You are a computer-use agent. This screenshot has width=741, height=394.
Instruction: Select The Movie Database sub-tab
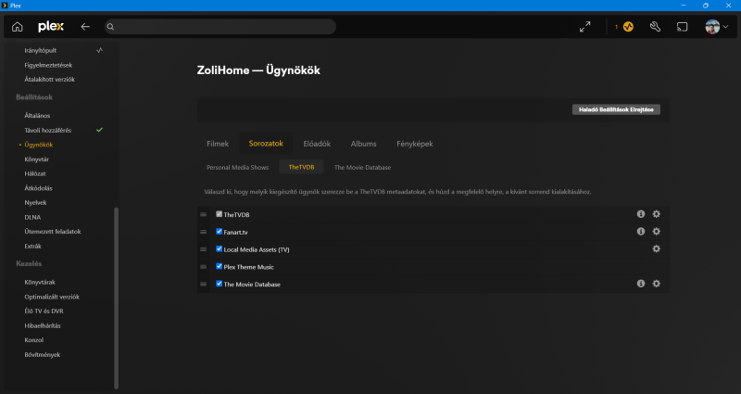(362, 168)
